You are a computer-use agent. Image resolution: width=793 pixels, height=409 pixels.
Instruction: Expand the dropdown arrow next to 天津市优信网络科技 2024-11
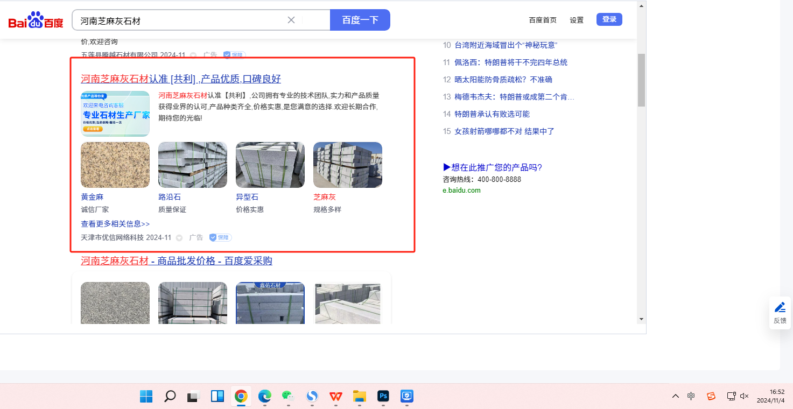pos(179,238)
